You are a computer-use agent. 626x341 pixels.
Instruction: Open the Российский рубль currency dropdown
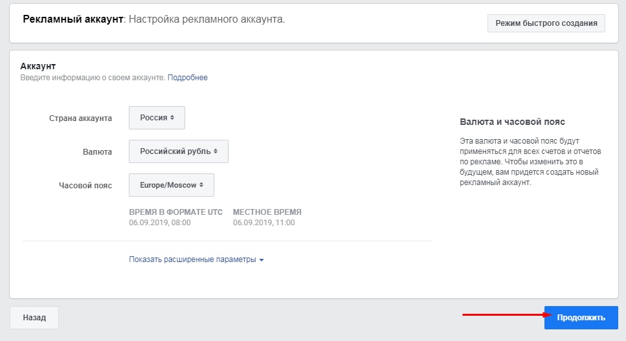tap(179, 151)
